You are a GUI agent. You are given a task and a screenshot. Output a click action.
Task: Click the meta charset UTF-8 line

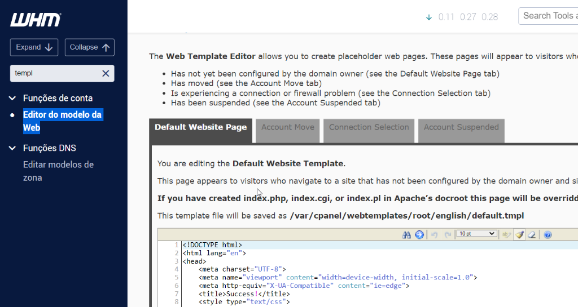(242, 269)
